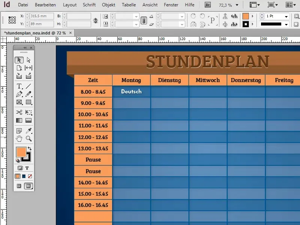Collapse the toolbox with double arrows

point(25,48)
